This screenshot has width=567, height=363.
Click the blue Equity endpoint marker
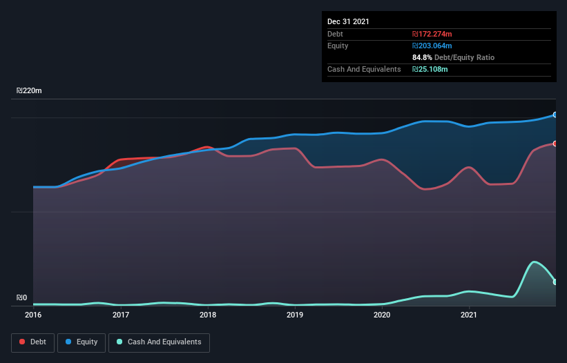pyautogui.click(x=555, y=115)
